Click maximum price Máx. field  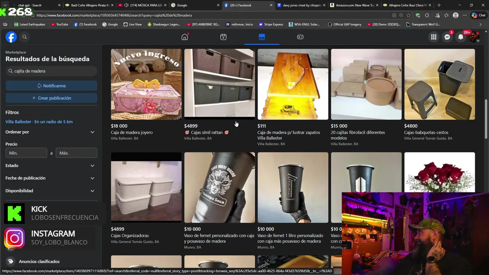pyautogui.click(x=76, y=153)
